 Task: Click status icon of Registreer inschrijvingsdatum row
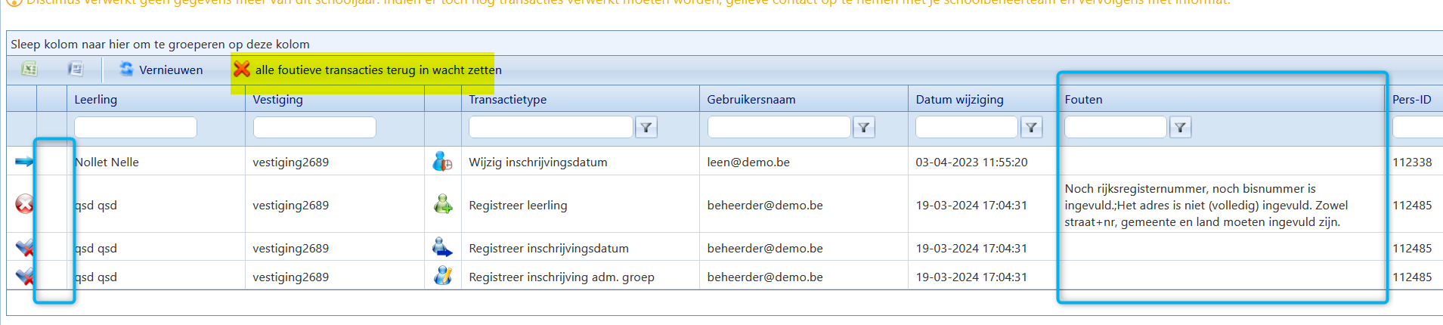tap(24, 247)
